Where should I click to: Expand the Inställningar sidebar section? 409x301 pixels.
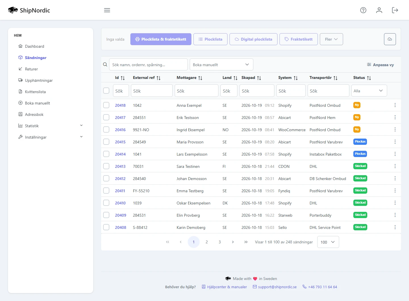51,137
